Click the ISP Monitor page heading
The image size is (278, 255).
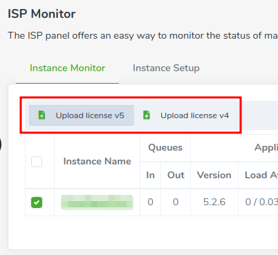tap(41, 14)
